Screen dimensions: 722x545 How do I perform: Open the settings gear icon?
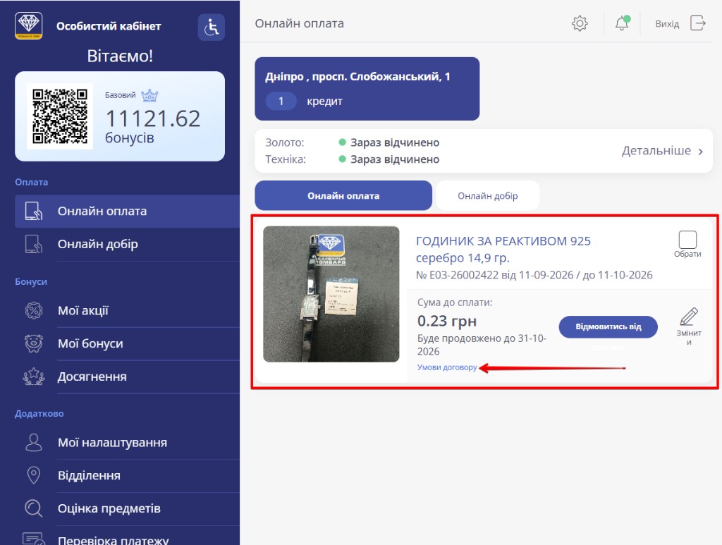[x=580, y=23]
